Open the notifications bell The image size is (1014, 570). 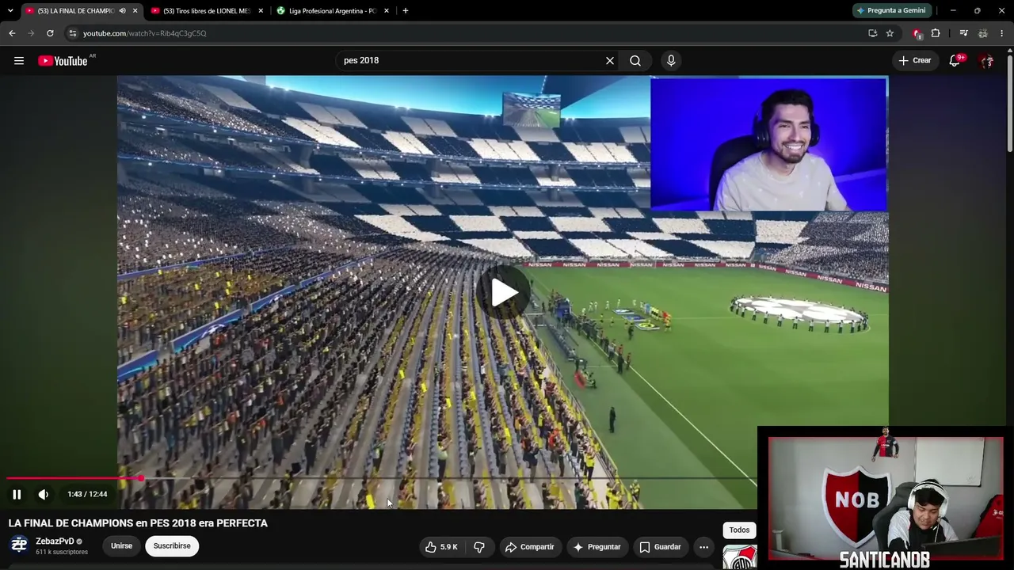pos(955,61)
